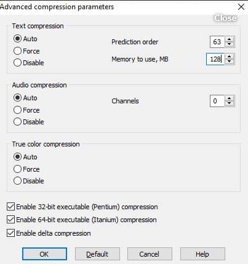The height and width of the screenshot is (264, 248).
Task: Open Help for compression parameters
Action: [202, 254]
